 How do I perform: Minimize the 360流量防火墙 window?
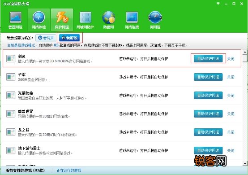[x=226, y=4]
